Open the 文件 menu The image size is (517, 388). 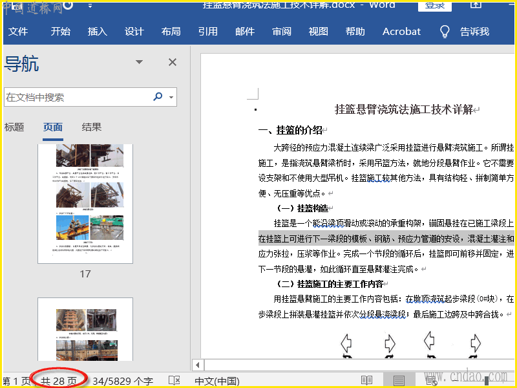click(x=18, y=32)
